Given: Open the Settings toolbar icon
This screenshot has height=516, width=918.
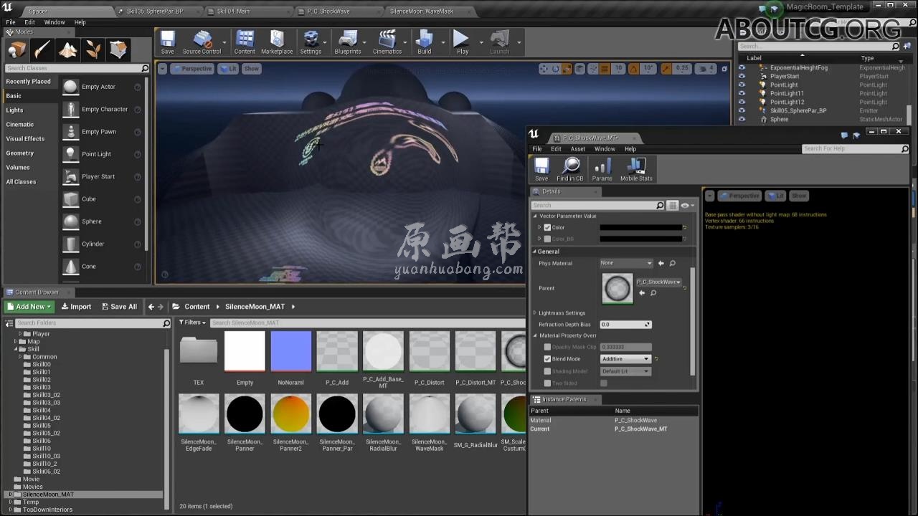Looking at the screenshot, I should 311,39.
